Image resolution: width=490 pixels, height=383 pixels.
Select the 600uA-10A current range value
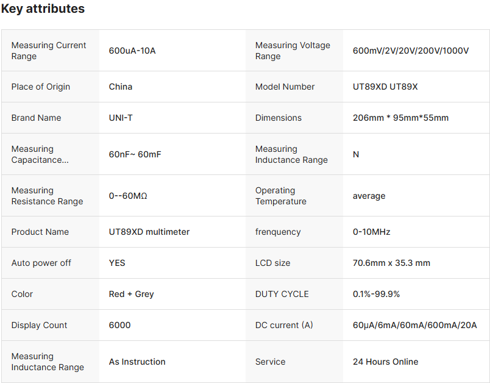[132, 51]
